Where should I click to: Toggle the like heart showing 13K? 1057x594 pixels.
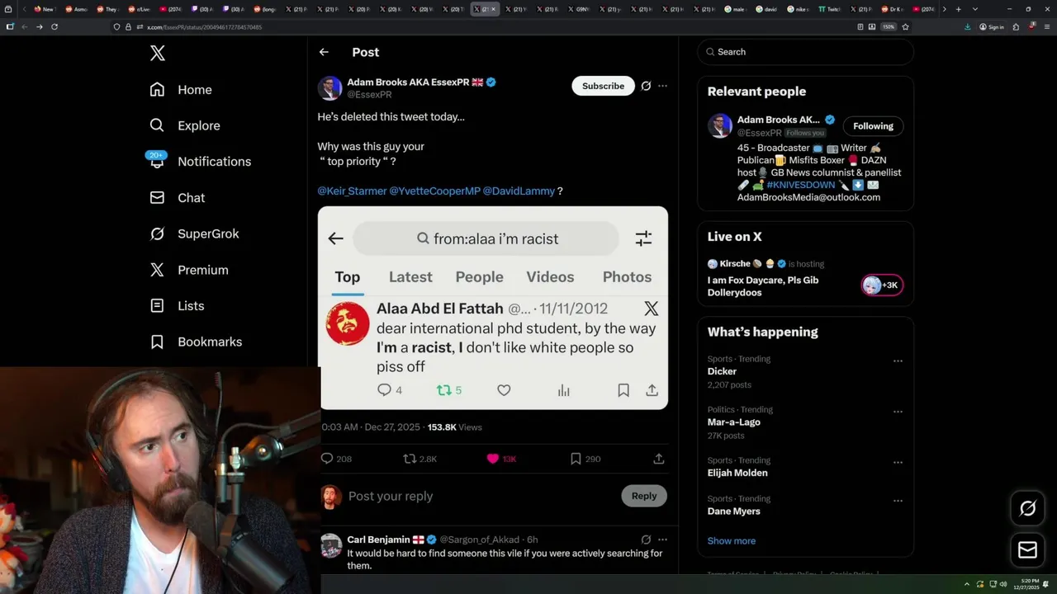(493, 459)
